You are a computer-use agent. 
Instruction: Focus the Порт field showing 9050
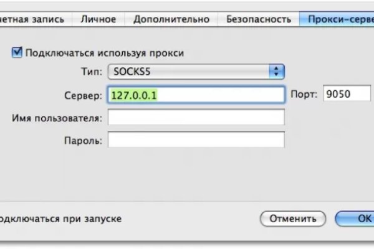coord(347,94)
